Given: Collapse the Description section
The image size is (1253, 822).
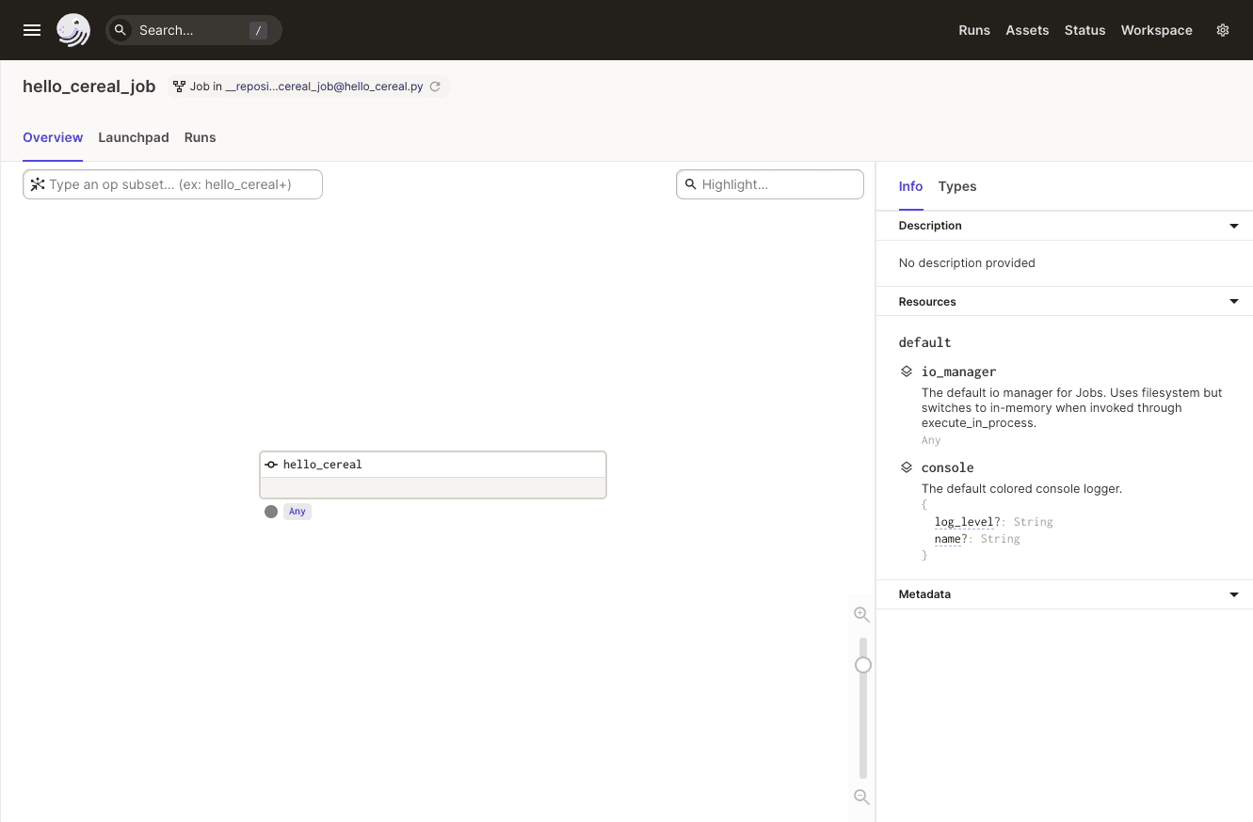Looking at the screenshot, I should [x=1234, y=226].
